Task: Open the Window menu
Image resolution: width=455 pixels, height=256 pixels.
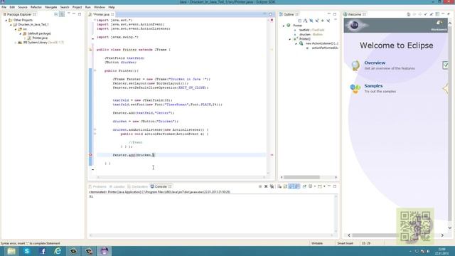Action: [x=100, y=7]
